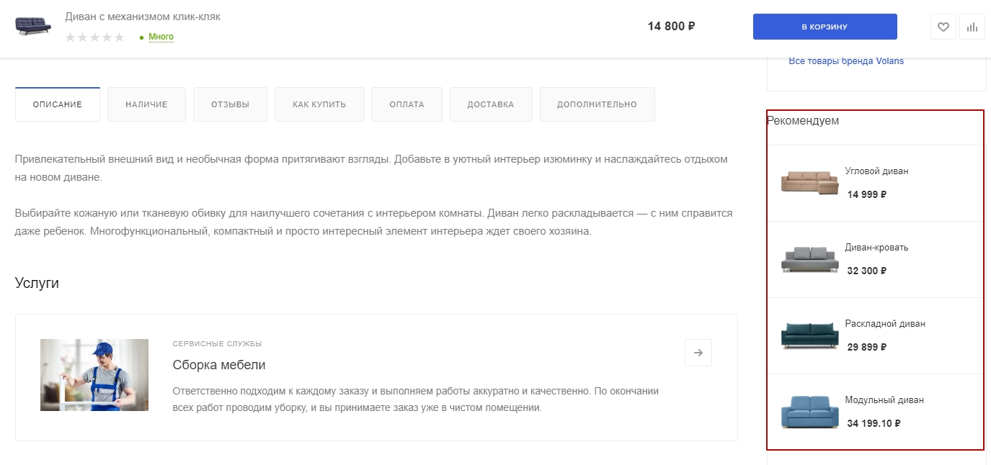
Task: Switch to the Дополнительно tab
Action: (x=597, y=104)
